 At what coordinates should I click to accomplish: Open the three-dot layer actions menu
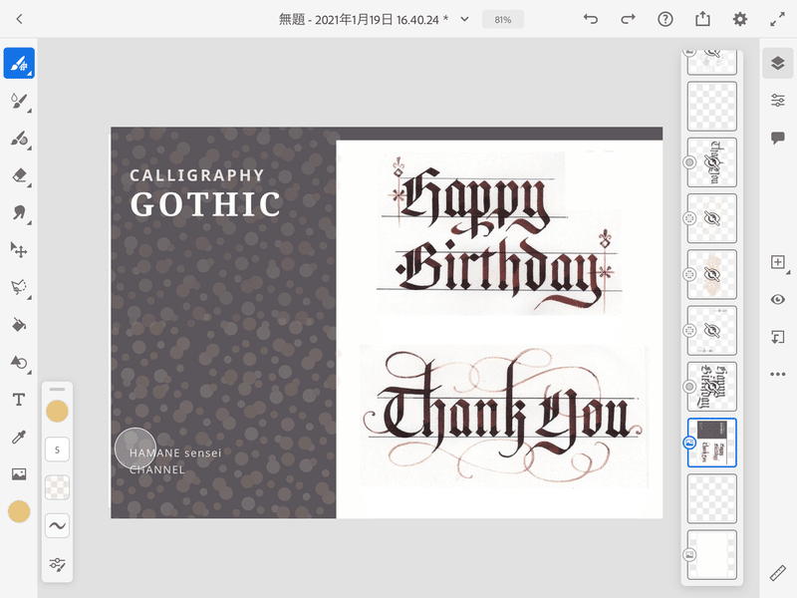pyautogui.click(x=778, y=375)
